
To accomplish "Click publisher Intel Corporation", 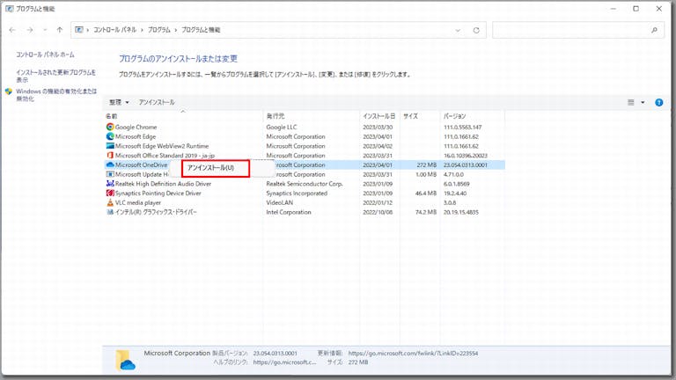I will (289, 212).
